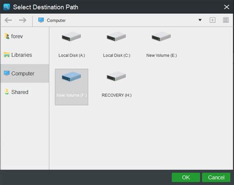Close the Select Destination Path dialog
The width and height of the screenshot is (234, 185).
(227, 7)
